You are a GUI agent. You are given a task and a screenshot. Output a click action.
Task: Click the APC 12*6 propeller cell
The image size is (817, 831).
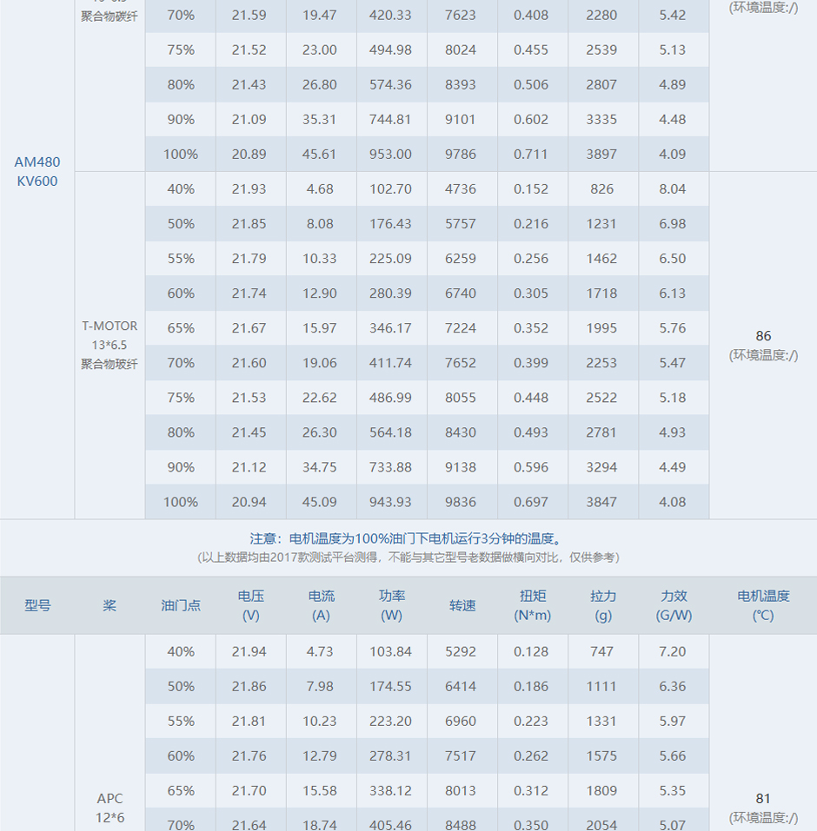click(x=110, y=808)
